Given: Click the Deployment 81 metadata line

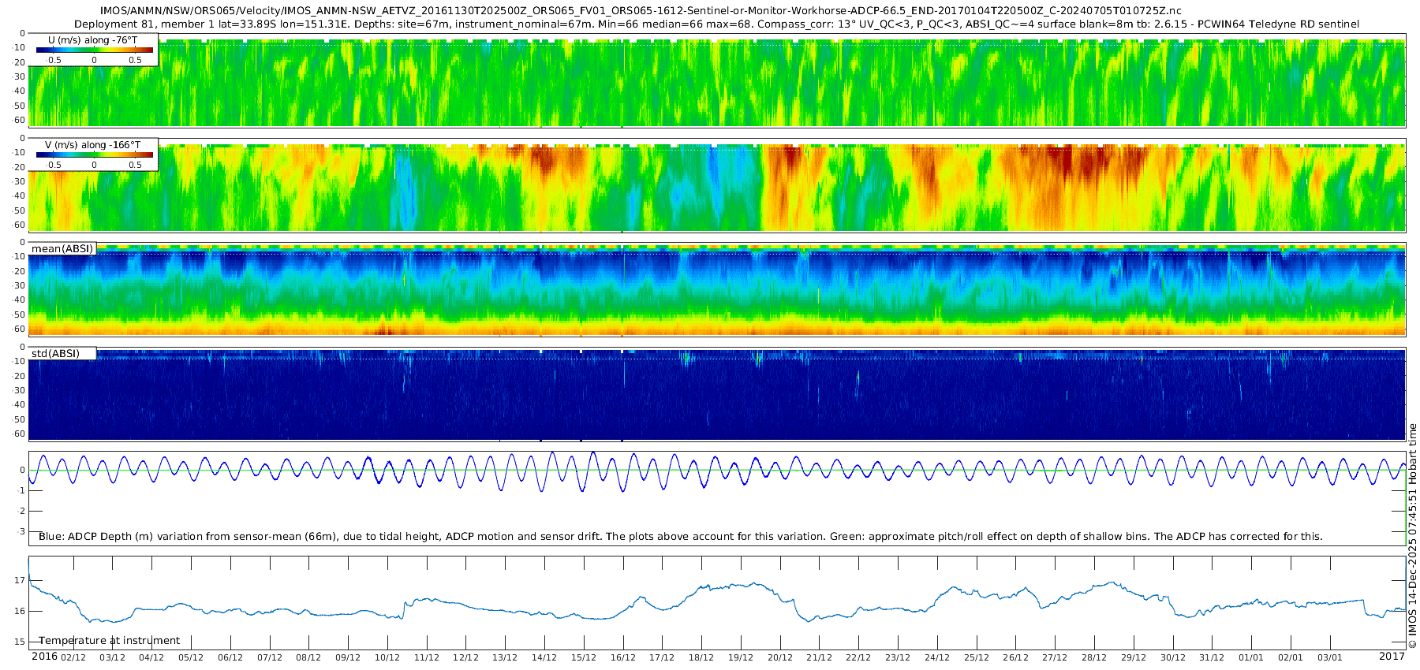Looking at the screenshot, I should pyautogui.click(x=716, y=24).
